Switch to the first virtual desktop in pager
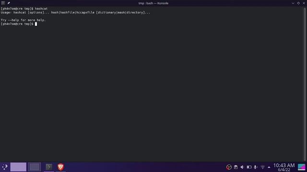 [x=18, y=167]
